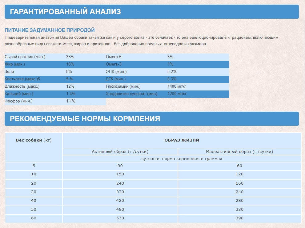
Task: Click the 0.2% ЭПК value
Action: (172, 72)
